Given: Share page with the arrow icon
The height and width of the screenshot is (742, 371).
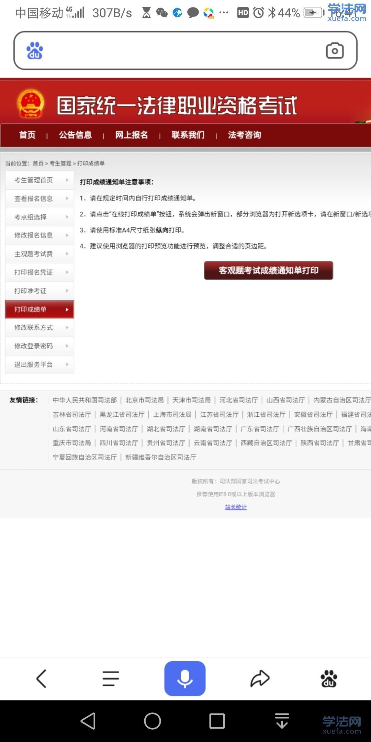Looking at the screenshot, I should [x=260, y=678].
